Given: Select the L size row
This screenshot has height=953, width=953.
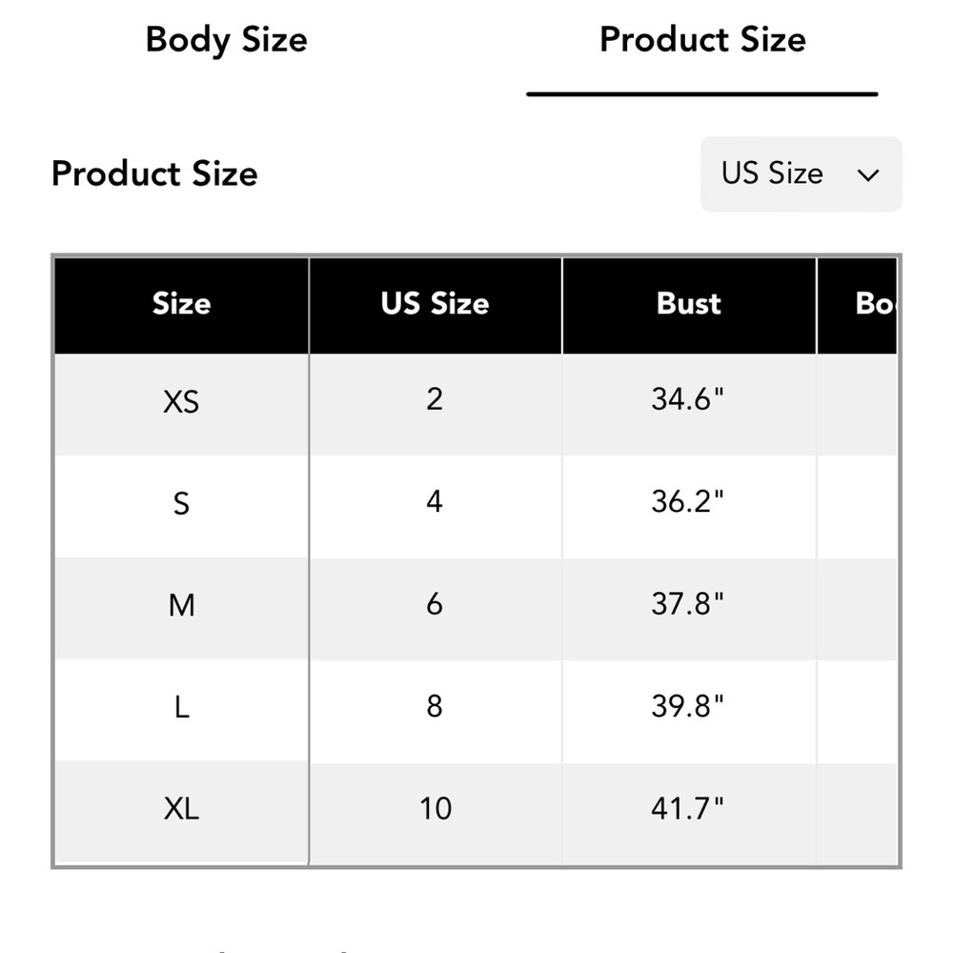Looking at the screenshot, I should [x=476, y=711].
